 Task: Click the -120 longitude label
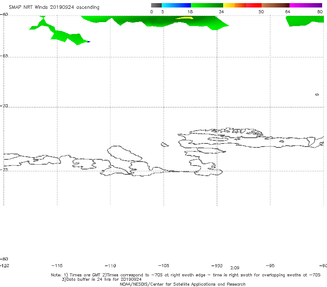(x=4, y=266)
